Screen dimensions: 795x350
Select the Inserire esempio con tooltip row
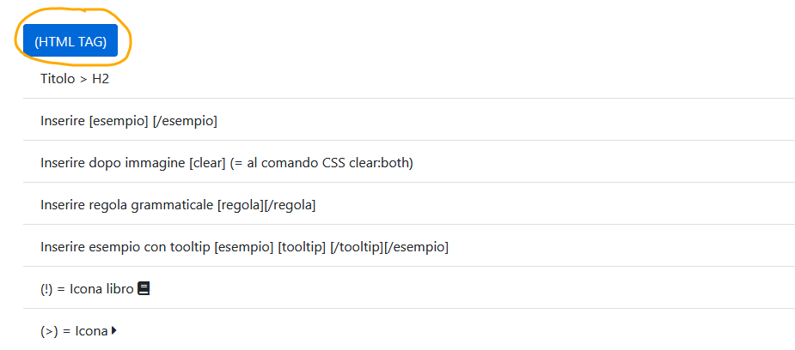[409, 247]
